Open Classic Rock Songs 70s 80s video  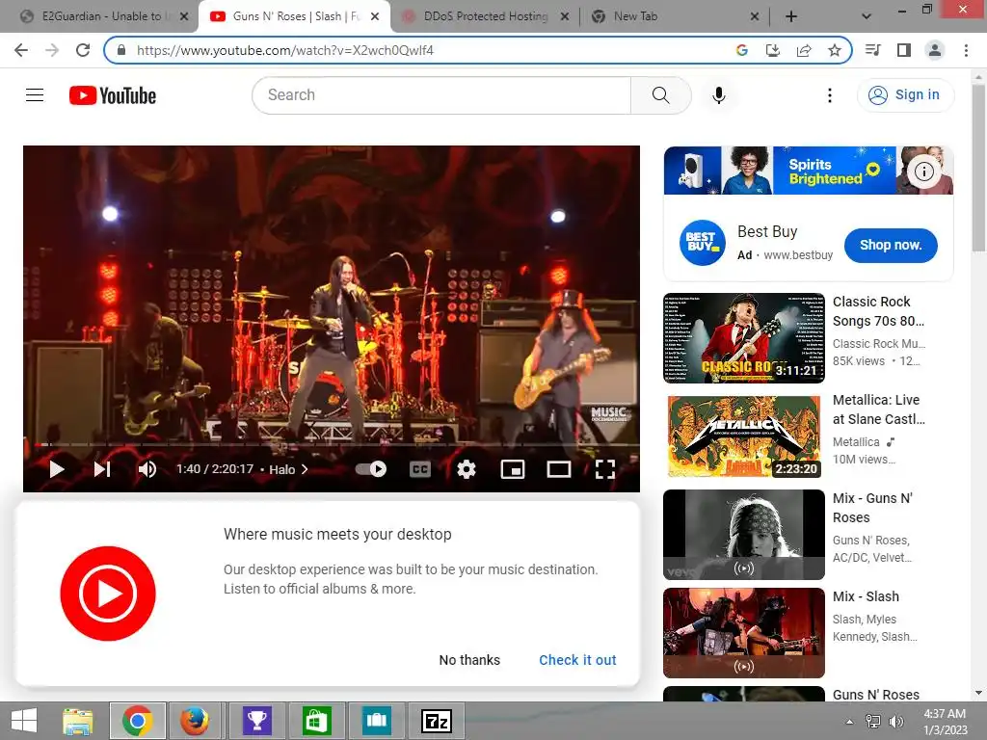click(744, 338)
